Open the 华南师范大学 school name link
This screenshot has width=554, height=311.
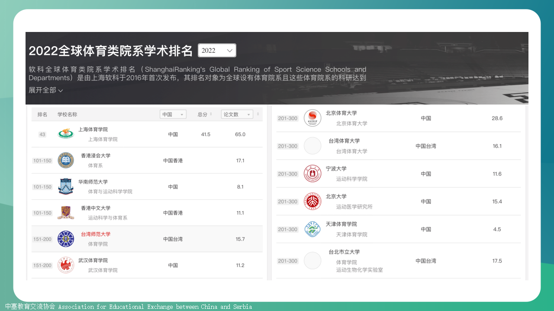pyautogui.click(x=93, y=182)
